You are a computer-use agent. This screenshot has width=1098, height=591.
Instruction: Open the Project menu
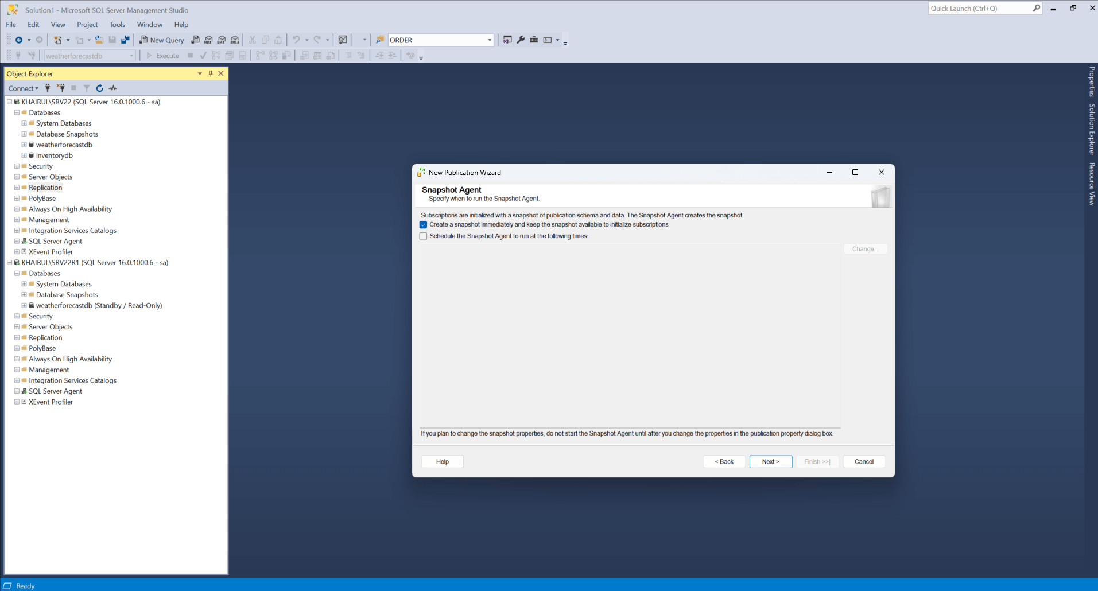pos(87,25)
